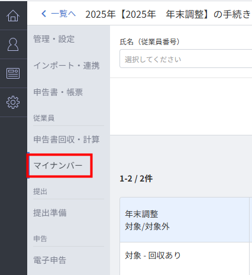Select the highlighted マイナンバー item
The image size is (252, 275).
tap(60, 166)
